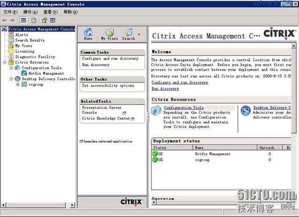The height and width of the screenshot is (217, 299).
Task: Select Configuration Tools in the tree
Action: pos(42,68)
